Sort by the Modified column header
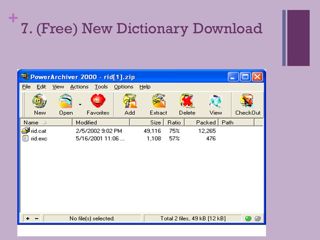This screenshot has height=240, width=320. coord(101,122)
